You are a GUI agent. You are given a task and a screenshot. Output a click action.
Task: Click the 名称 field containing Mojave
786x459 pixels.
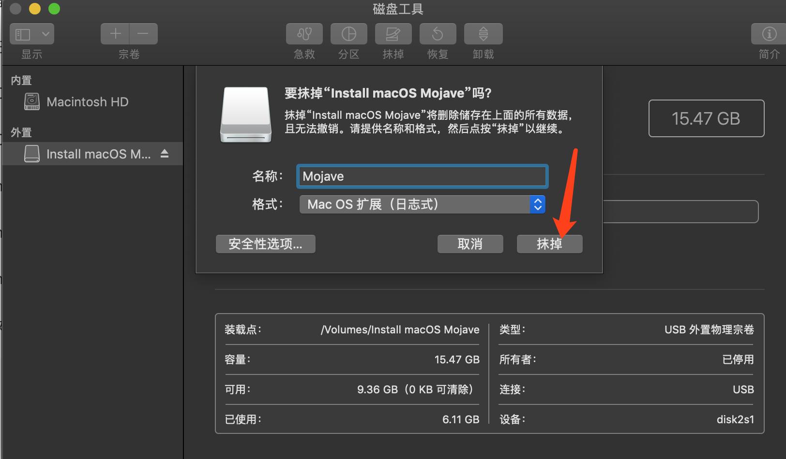[x=422, y=176]
